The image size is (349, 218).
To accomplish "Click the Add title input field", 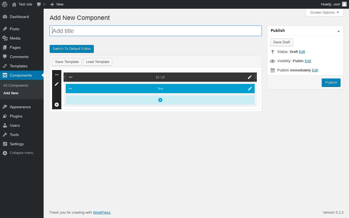I will click(156, 31).
